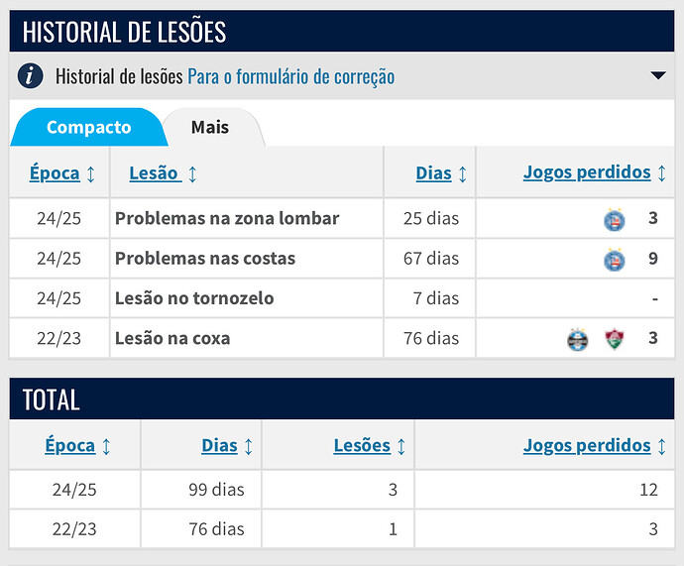Sort the Total table by Dias

pos(219,446)
